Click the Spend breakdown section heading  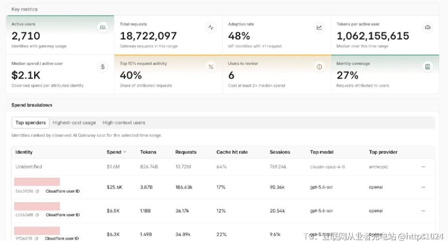tap(32, 105)
